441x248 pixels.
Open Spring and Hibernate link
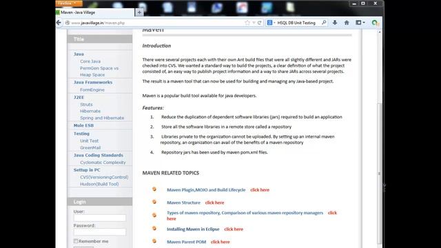tap(102, 118)
